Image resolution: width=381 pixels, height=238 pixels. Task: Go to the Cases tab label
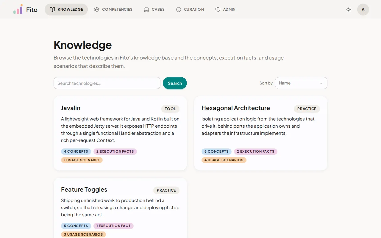[158, 10]
